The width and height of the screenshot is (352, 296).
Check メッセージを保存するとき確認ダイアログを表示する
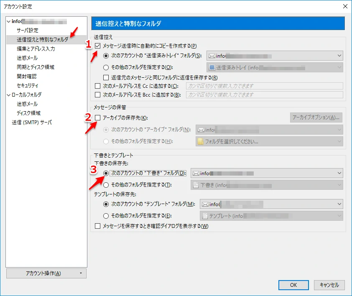98,226
